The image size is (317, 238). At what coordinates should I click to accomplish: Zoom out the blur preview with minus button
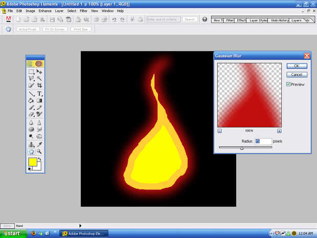click(x=219, y=131)
